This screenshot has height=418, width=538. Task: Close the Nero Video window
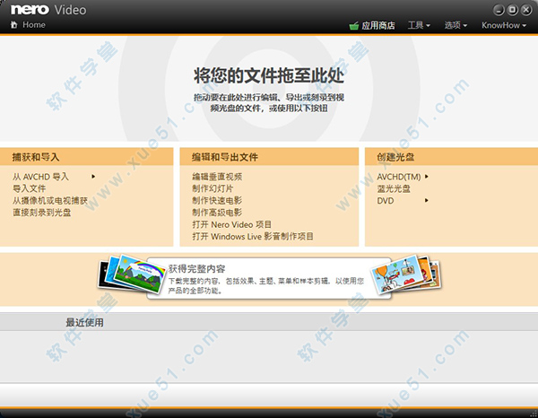click(x=525, y=10)
